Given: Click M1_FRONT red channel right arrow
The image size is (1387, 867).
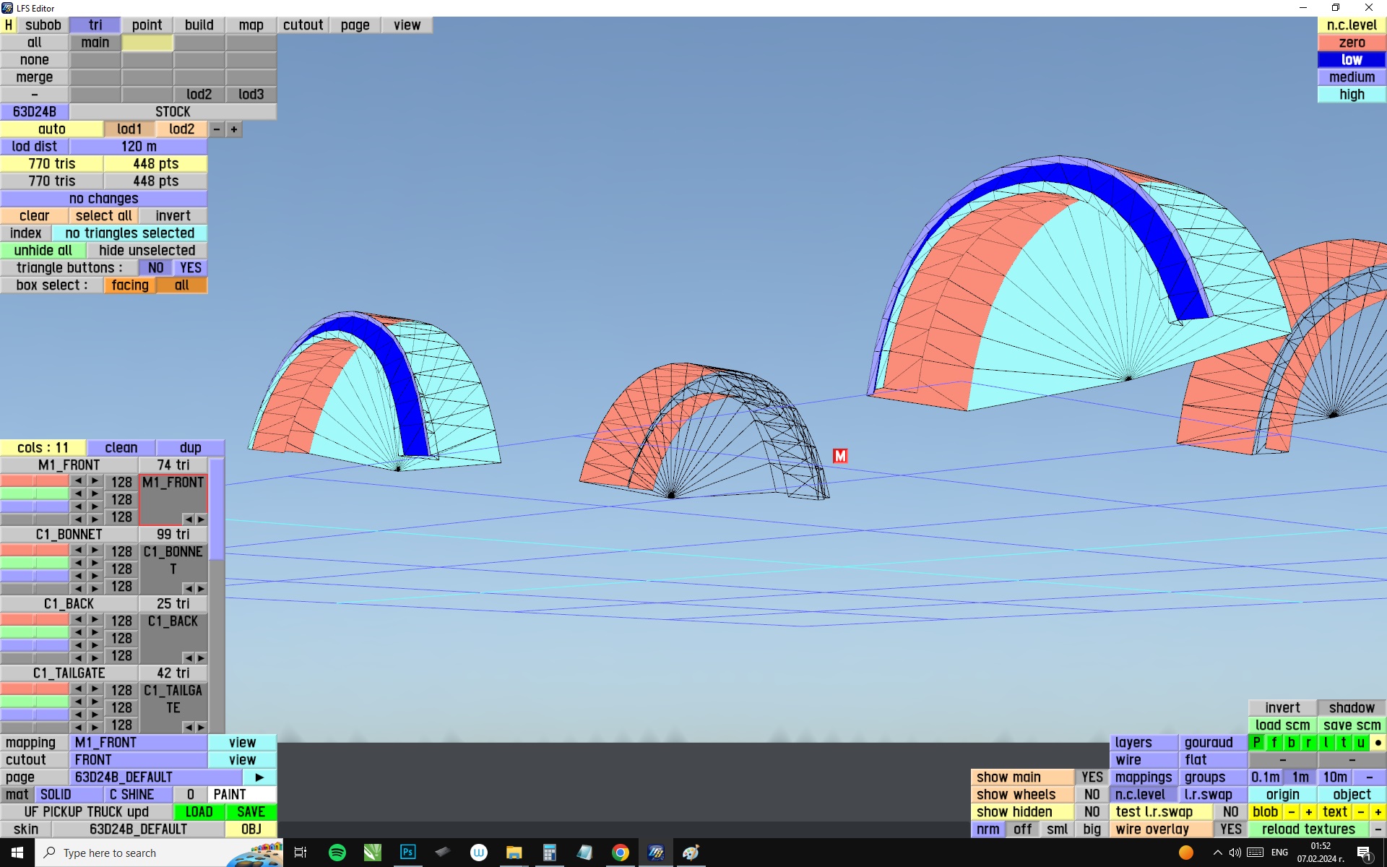Looking at the screenshot, I should click(x=95, y=481).
